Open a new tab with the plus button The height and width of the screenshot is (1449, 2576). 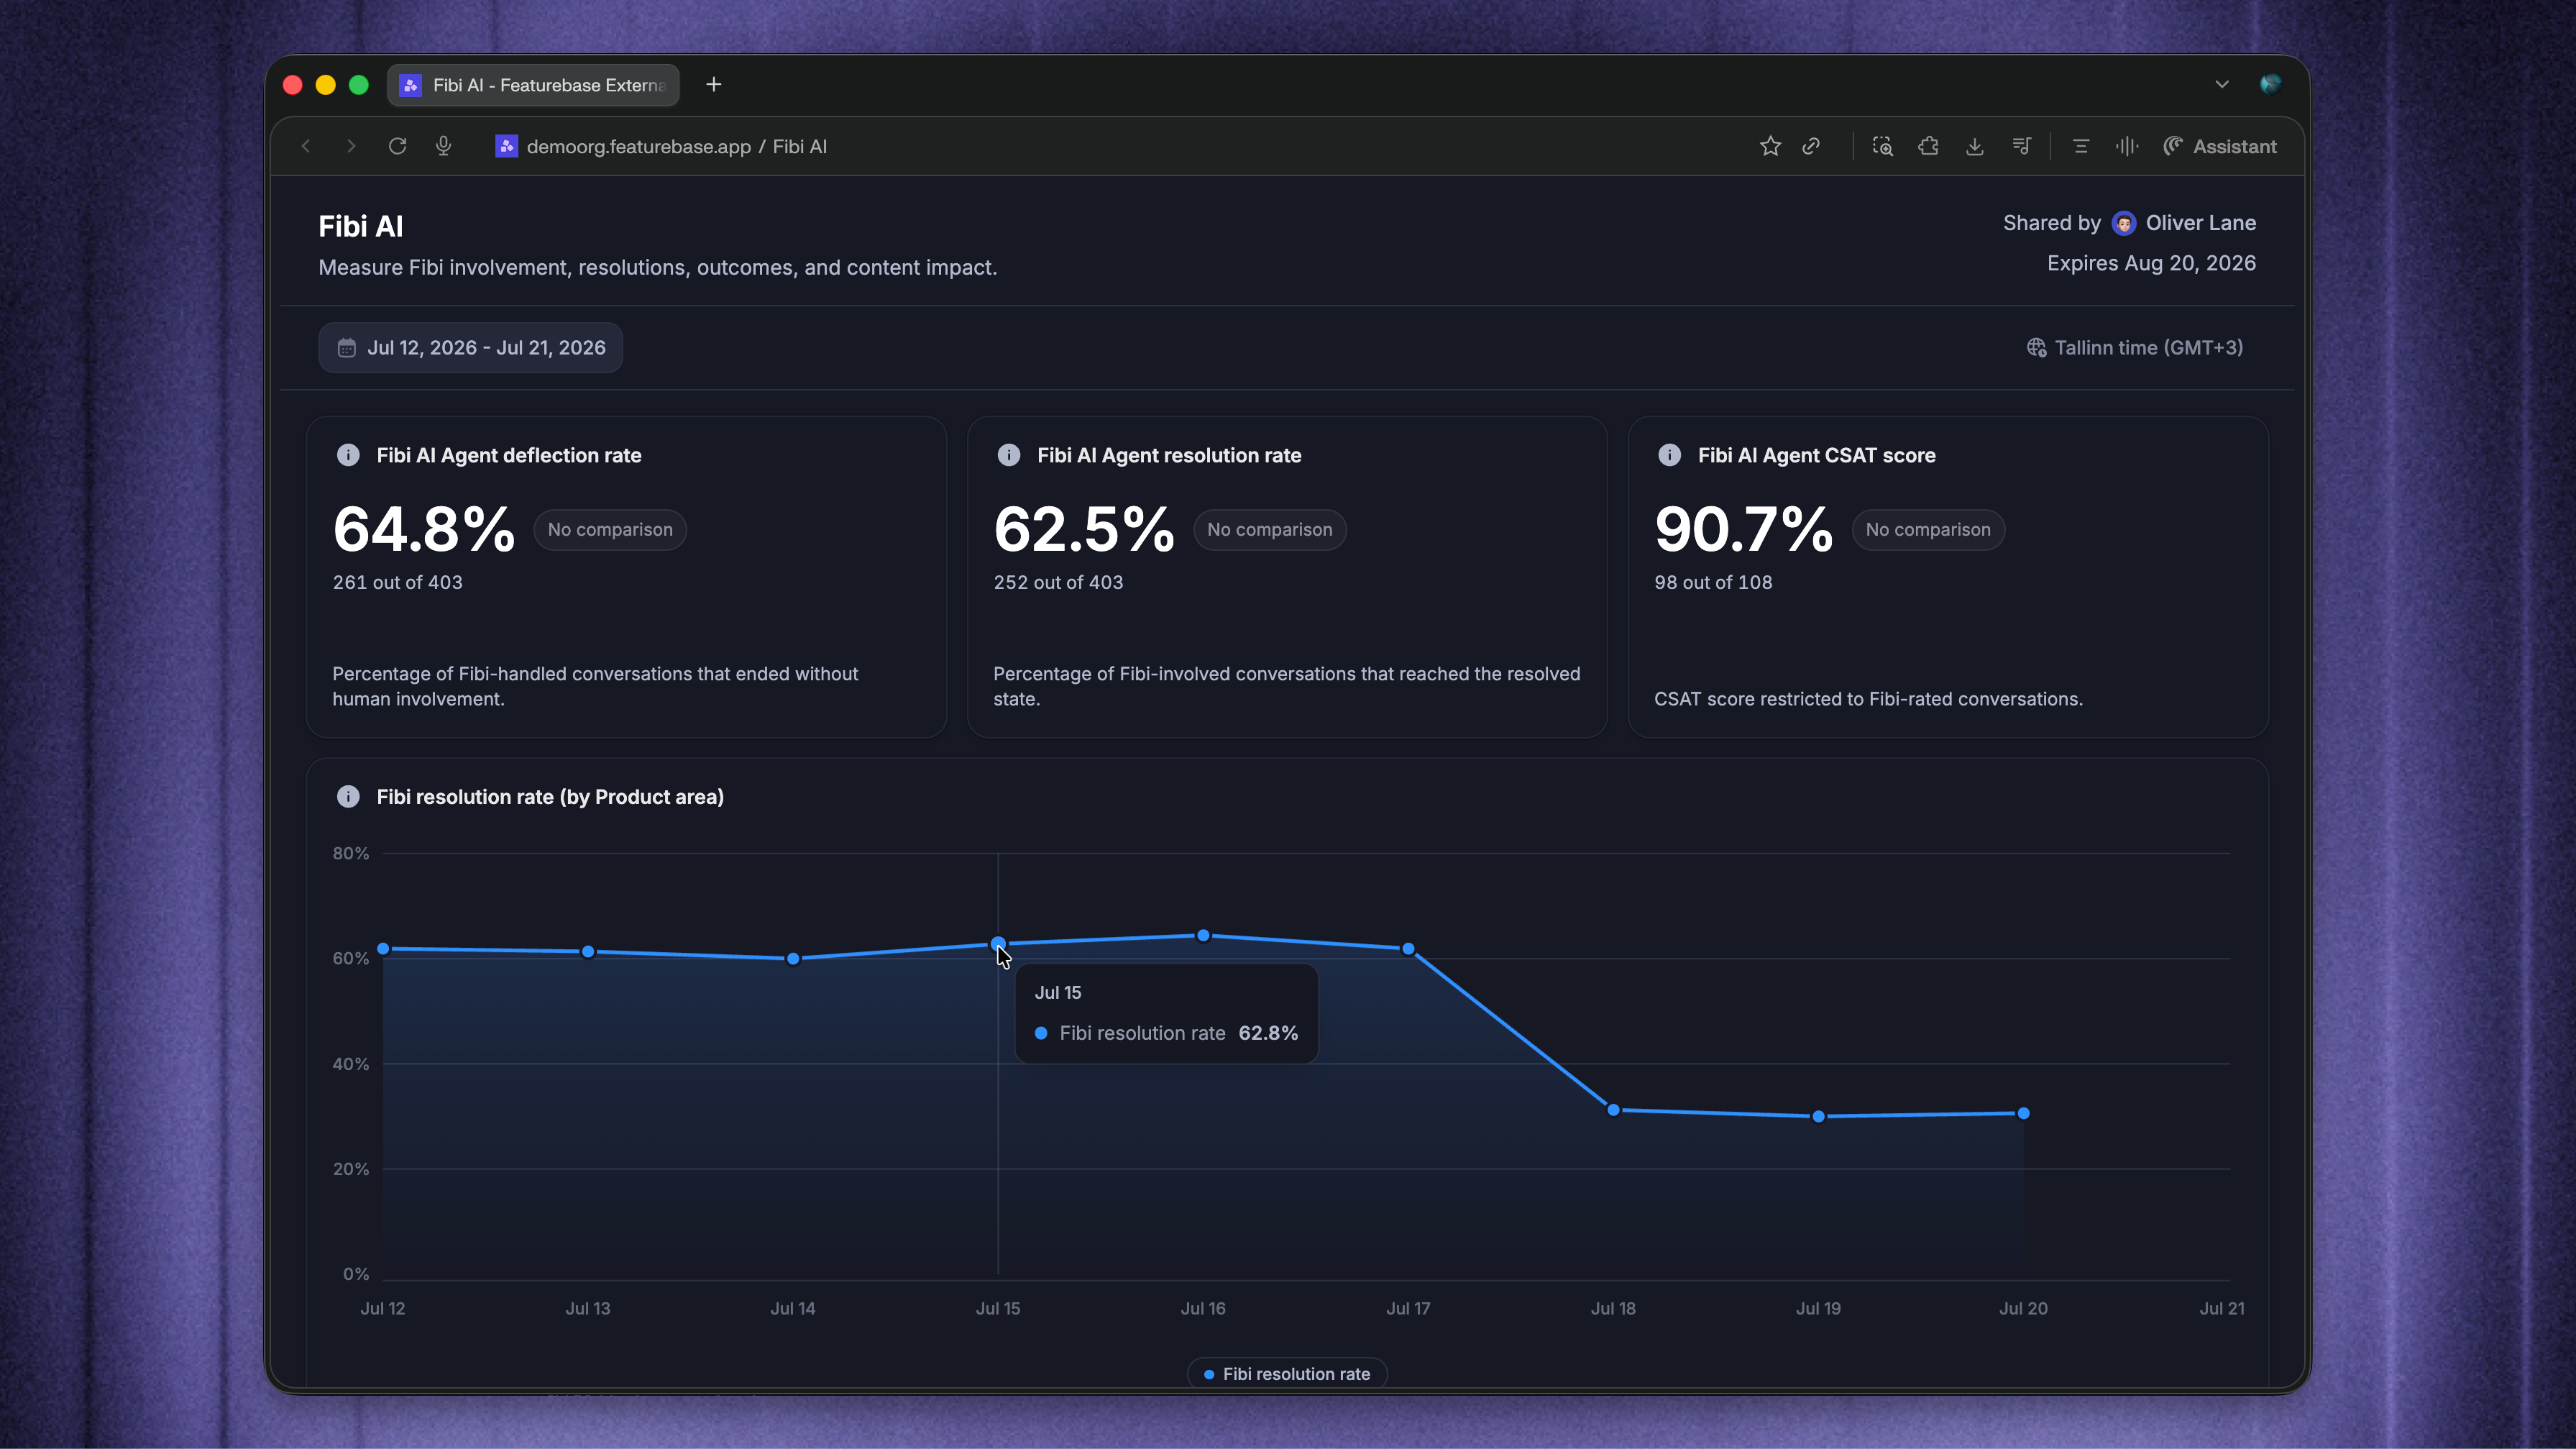point(713,85)
